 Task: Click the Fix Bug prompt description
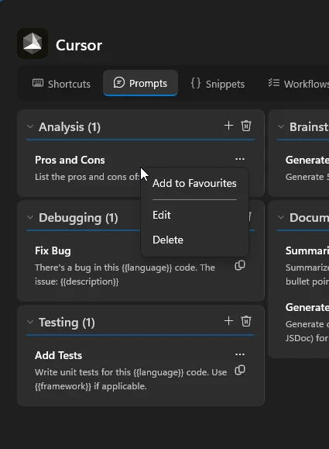(x=125, y=275)
